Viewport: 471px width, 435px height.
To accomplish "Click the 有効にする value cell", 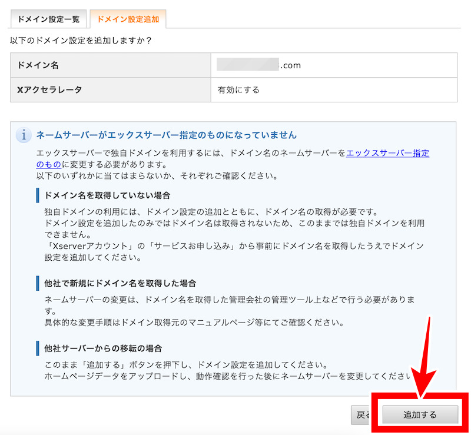I will coord(334,90).
